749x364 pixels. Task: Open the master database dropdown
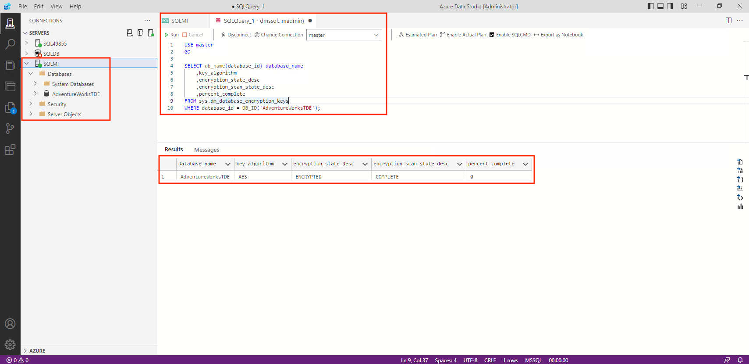[344, 35]
